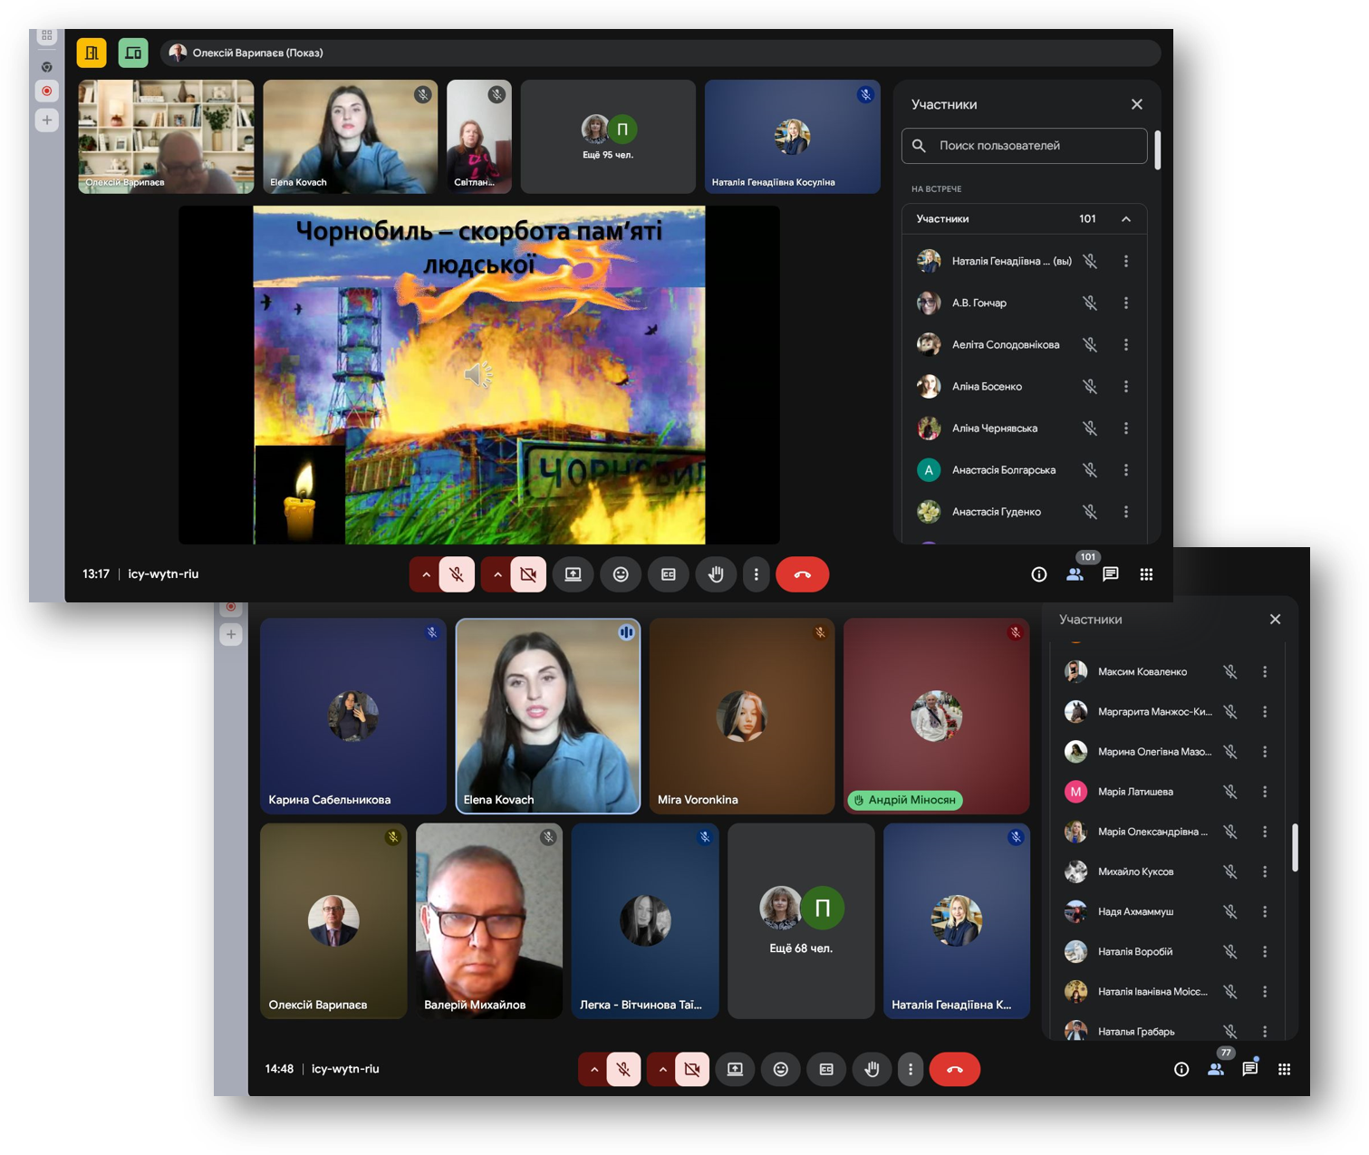Open emoji reactions in top meeting toolbar
This screenshot has width=1369, height=1155.
[621, 574]
